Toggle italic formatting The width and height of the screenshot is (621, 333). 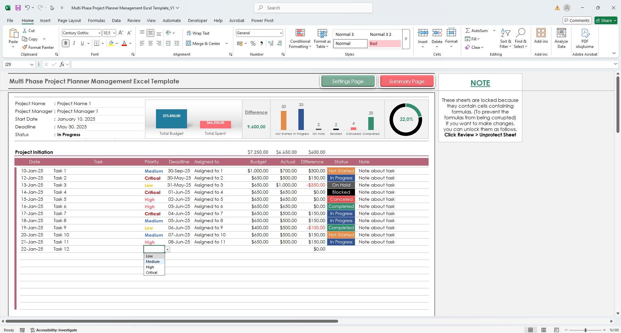pyautogui.click(x=74, y=43)
